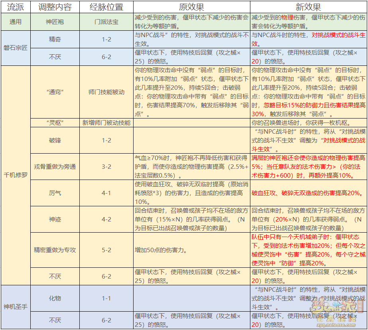Click the original effect "使用破血狂攻、破碎无双临时提高"
The image size is (368, 330).
coord(191,193)
